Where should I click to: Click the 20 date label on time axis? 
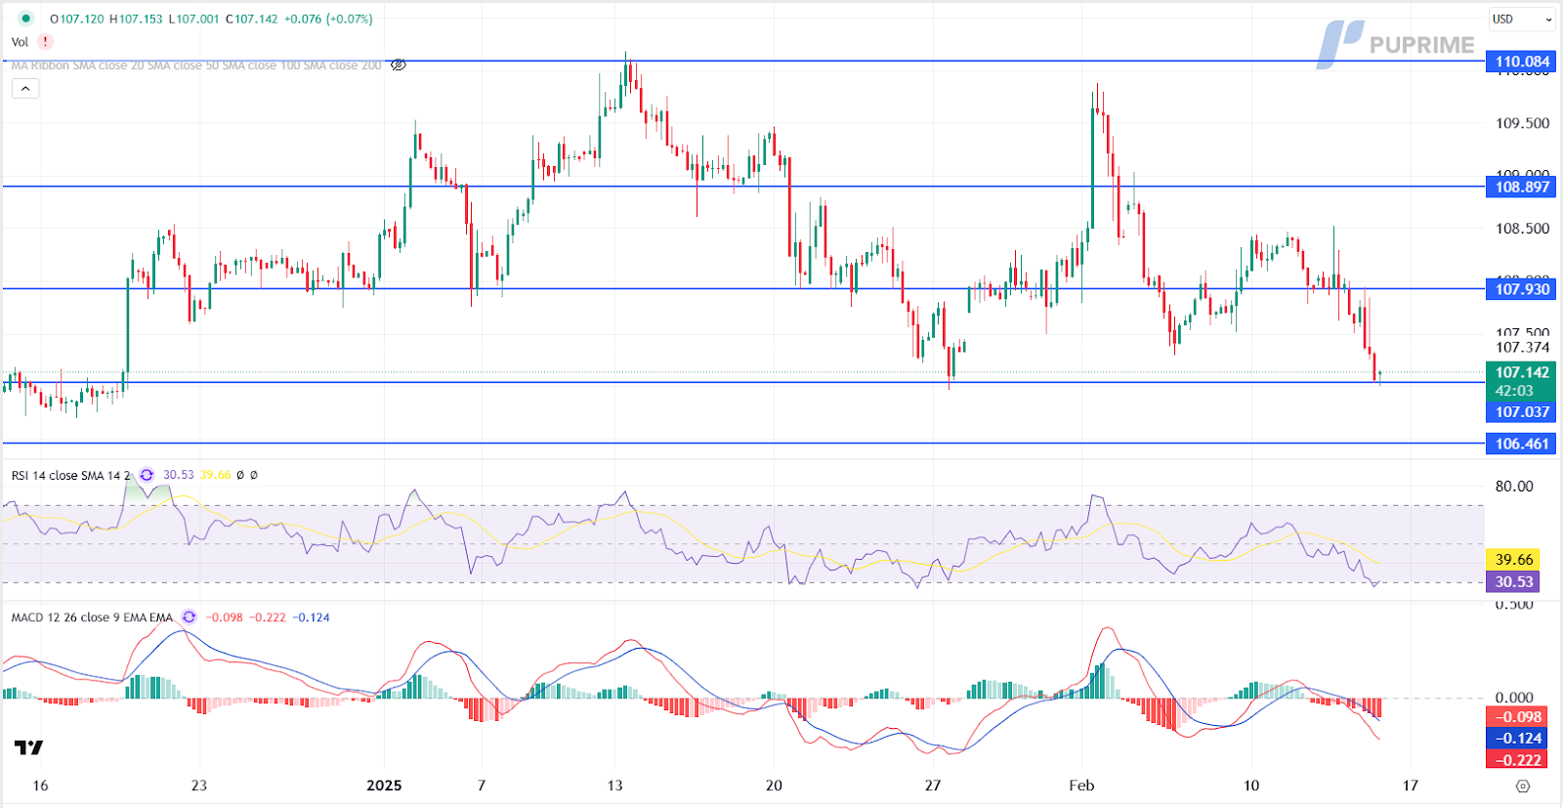coord(774,786)
